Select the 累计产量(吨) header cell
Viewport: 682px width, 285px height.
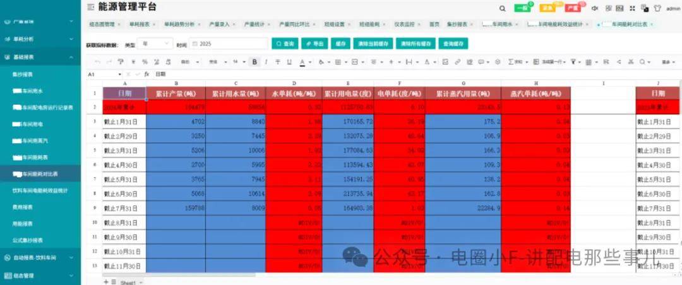[x=176, y=93]
